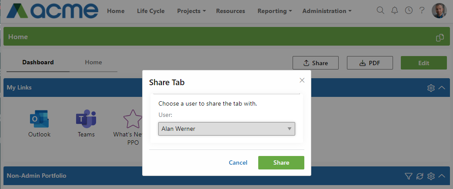Open the recent items clock icon
Image resolution: width=453 pixels, height=189 pixels.
[x=409, y=11]
